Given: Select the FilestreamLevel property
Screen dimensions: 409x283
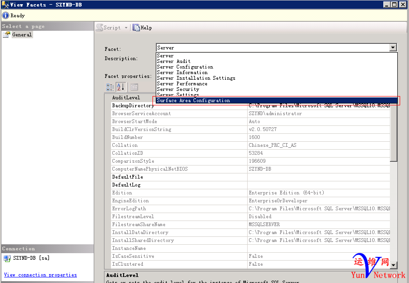Looking at the screenshot, I should tap(133, 216).
